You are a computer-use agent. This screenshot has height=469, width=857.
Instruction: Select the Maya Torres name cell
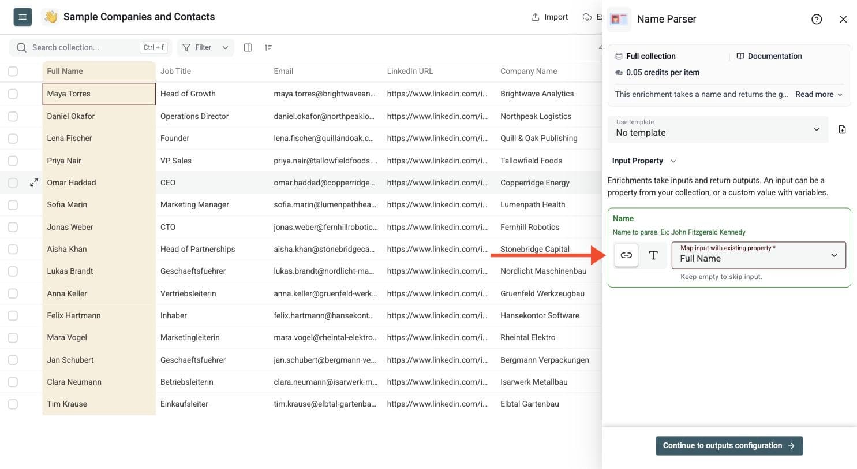pos(99,94)
